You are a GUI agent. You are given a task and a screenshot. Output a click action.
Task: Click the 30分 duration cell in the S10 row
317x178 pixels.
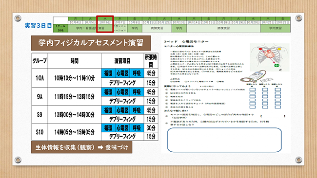click(x=151, y=128)
